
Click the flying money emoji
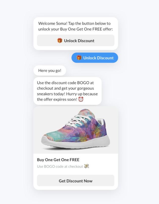(87, 166)
